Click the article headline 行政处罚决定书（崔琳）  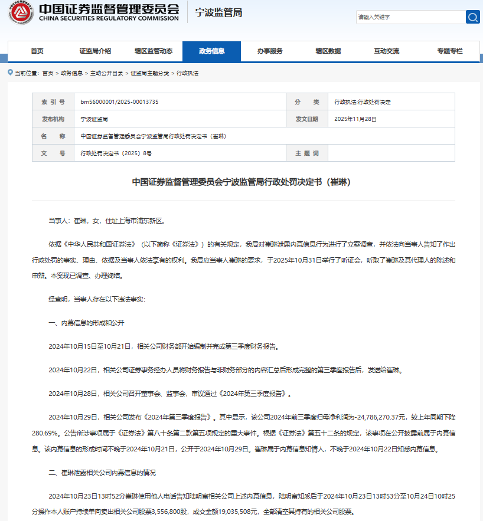pos(243,182)
